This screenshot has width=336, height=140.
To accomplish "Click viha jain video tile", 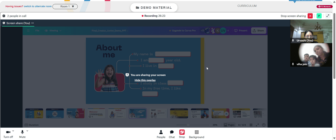I will 311,55.
